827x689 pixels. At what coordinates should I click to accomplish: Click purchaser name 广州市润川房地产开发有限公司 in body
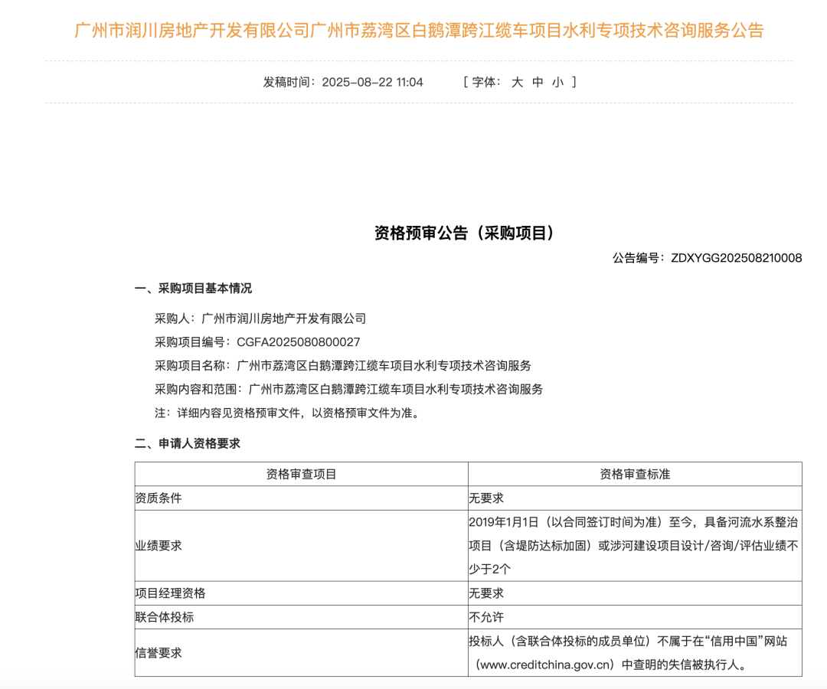(283, 318)
